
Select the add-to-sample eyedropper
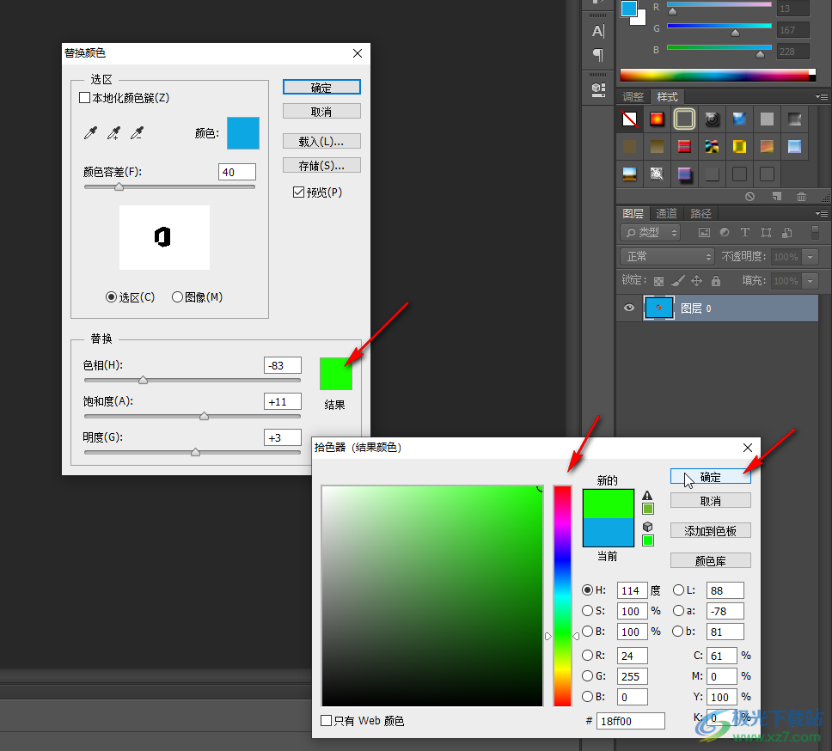click(x=113, y=133)
